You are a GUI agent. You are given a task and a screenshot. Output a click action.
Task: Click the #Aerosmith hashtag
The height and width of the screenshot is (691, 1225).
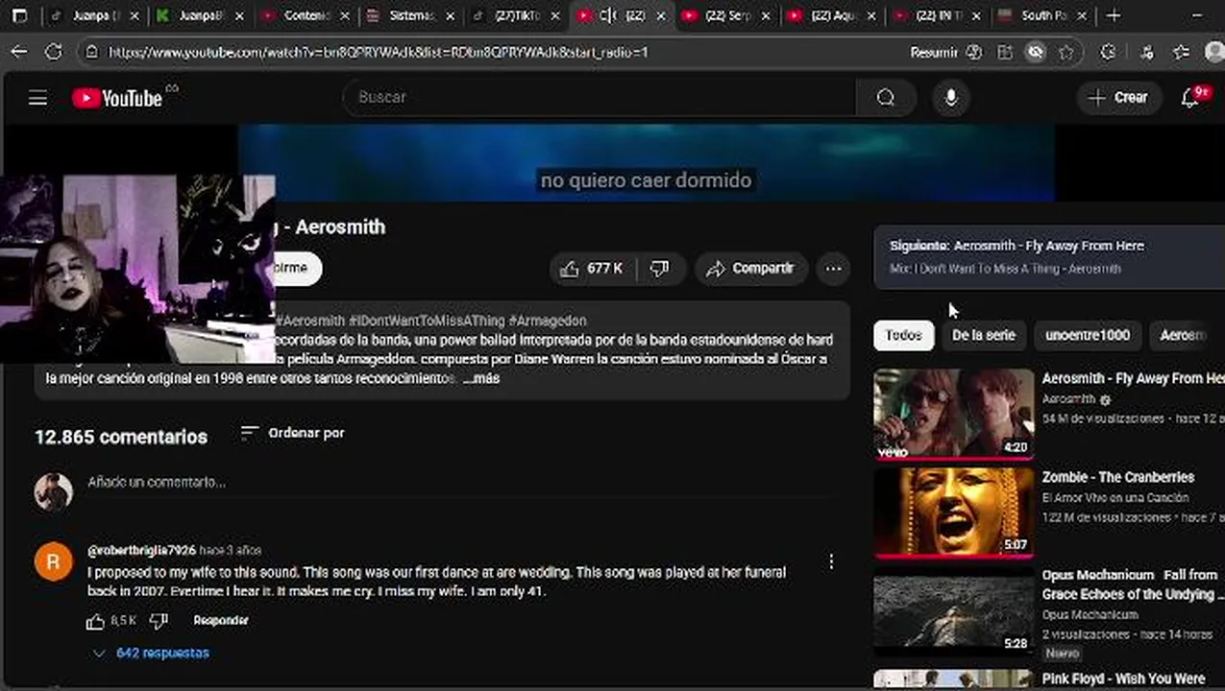[x=310, y=321]
